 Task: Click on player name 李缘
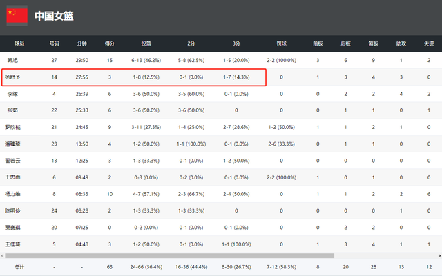coord(12,93)
